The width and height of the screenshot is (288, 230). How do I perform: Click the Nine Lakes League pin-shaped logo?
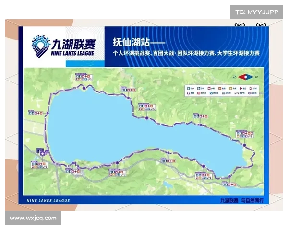[40, 46]
